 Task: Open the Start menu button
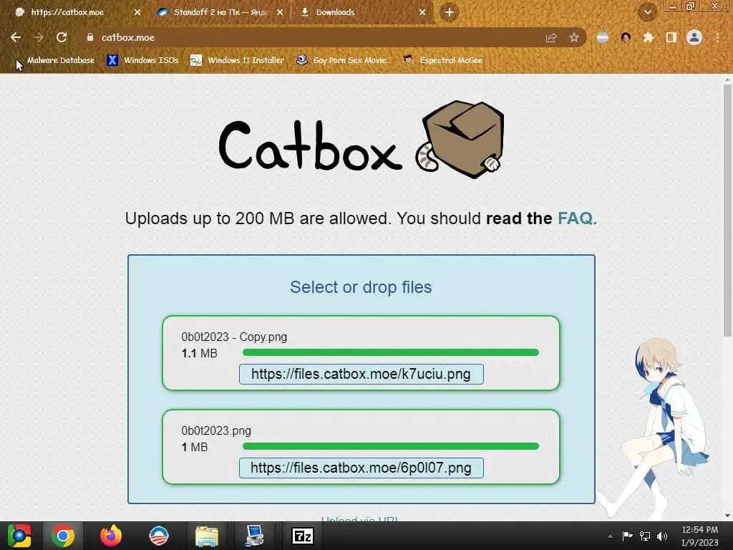tap(19, 536)
